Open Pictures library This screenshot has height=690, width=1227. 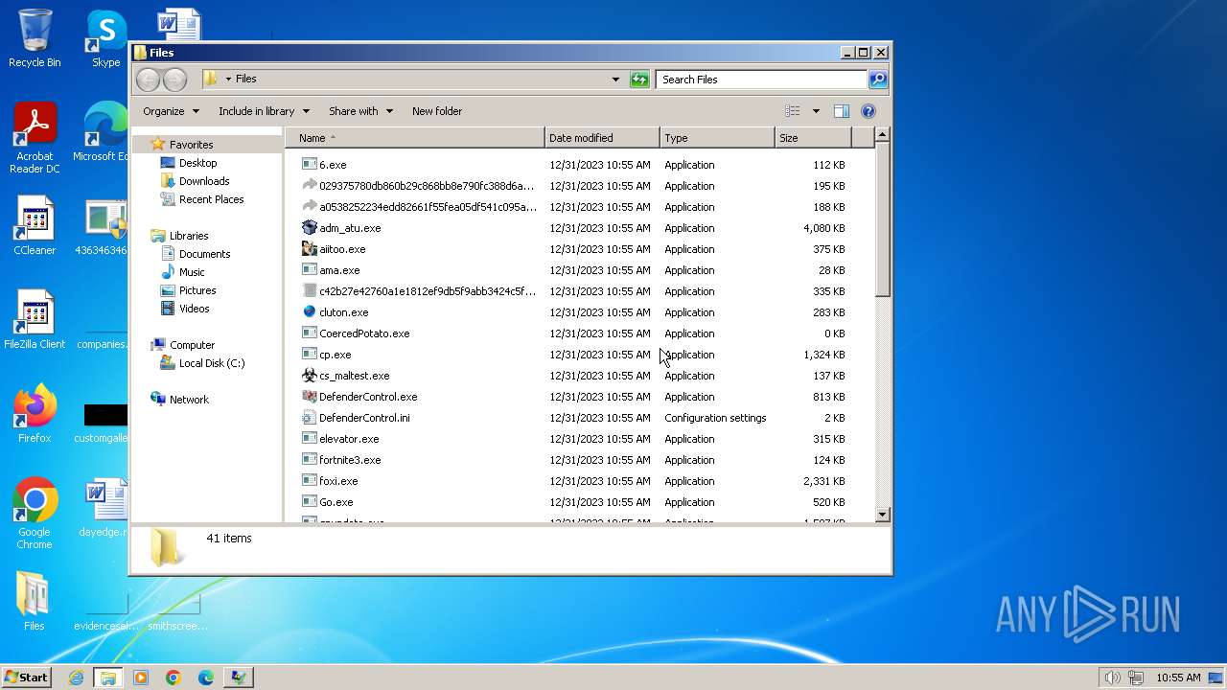(197, 290)
